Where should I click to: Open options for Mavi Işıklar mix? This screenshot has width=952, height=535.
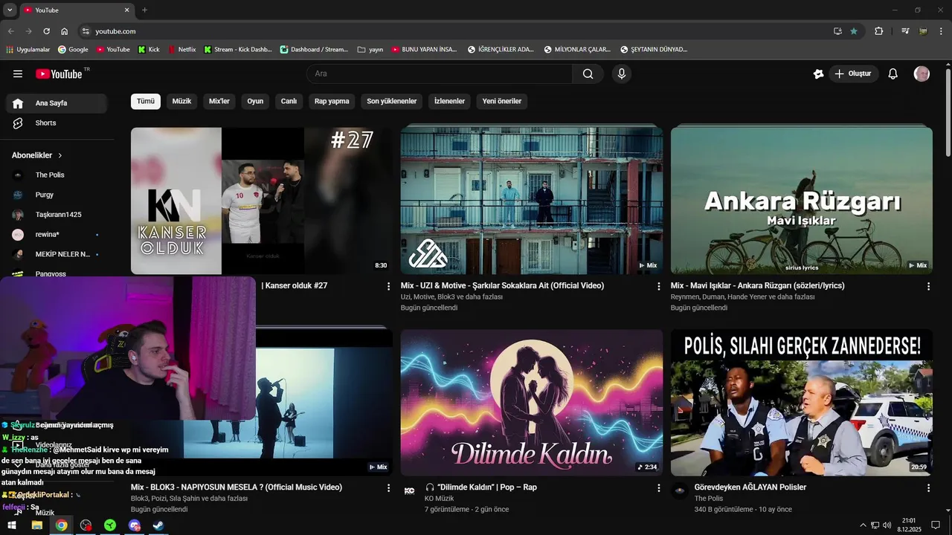pyautogui.click(x=928, y=286)
